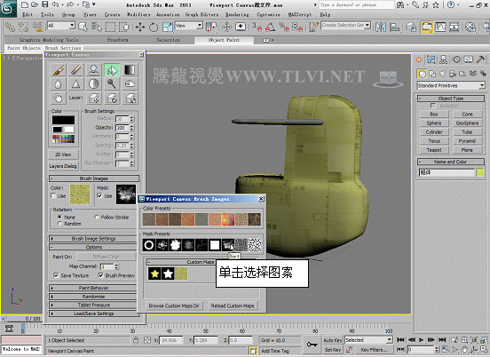Screen dimensions: 490x357
Task: Select the Smudge tool icon
Action: coord(130,83)
